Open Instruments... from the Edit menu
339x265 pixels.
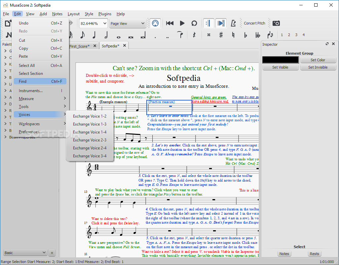pyautogui.click(x=40, y=90)
